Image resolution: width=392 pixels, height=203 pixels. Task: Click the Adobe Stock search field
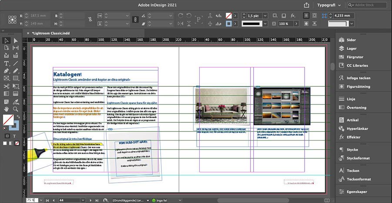[x=367, y=5]
